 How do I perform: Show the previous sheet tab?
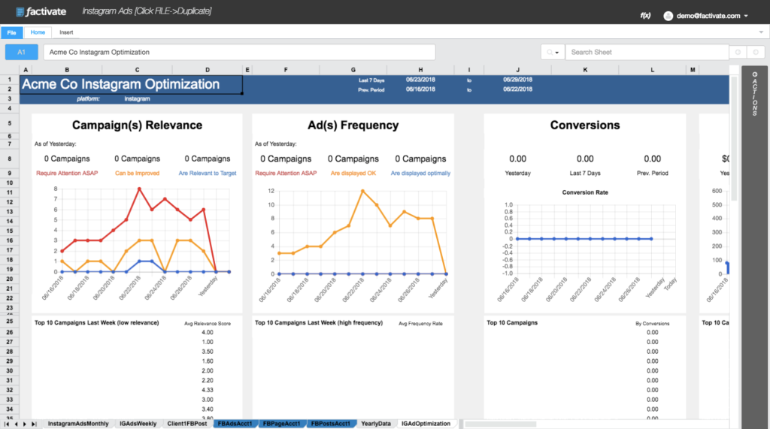pyautogui.click(x=17, y=424)
